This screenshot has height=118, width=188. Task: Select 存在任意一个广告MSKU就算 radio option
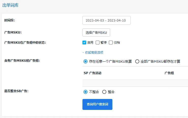coord(86,61)
